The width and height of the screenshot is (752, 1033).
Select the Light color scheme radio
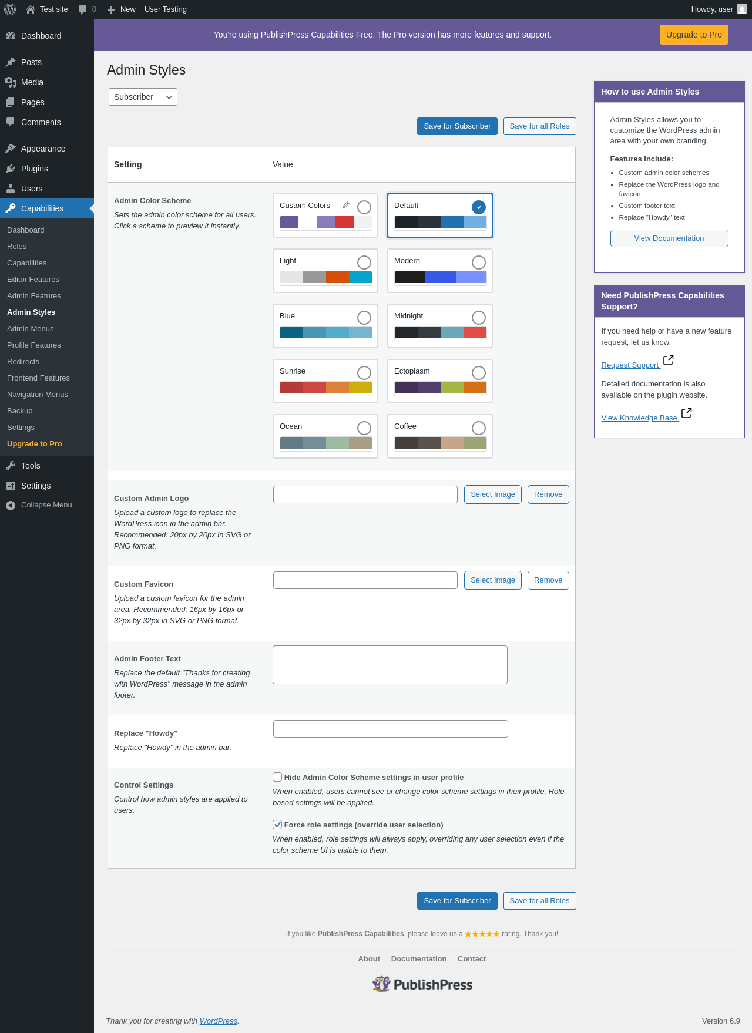[x=364, y=263]
